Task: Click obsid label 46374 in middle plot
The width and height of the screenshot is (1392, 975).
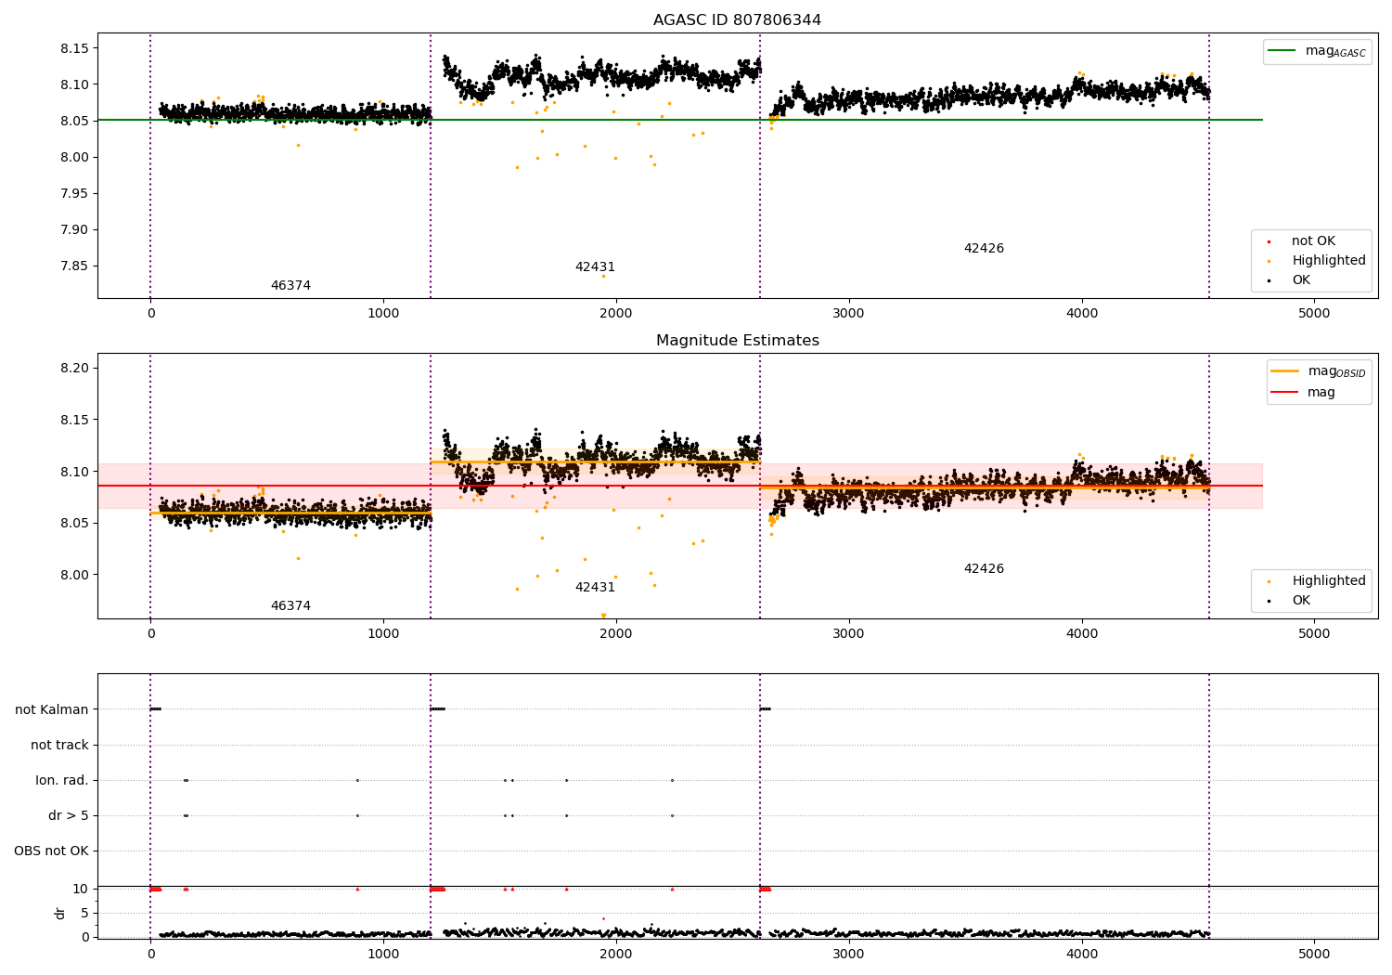Action: (290, 606)
